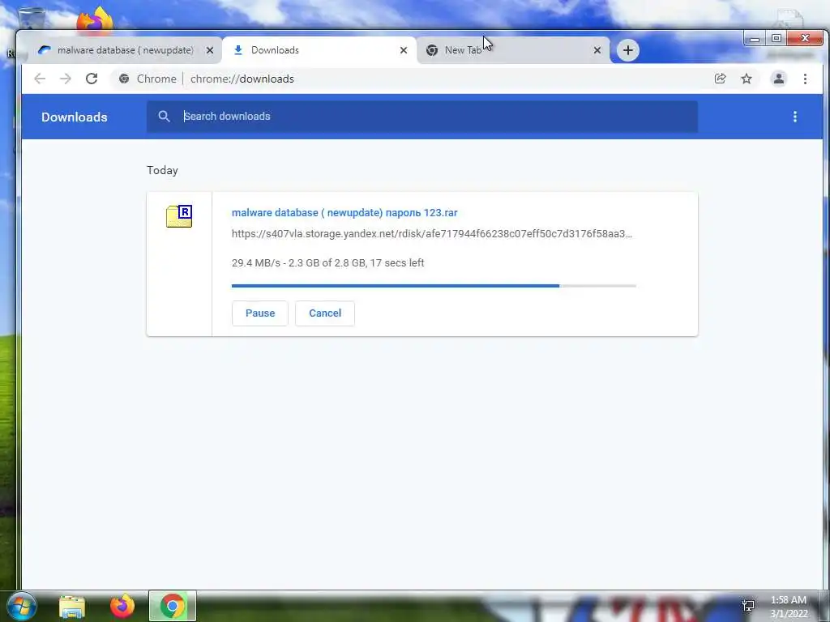Select the Recycle Bin desktop icon
Image resolution: width=830 pixels, height=622 pixels.
pyautogui.click(x=32, y=19)
